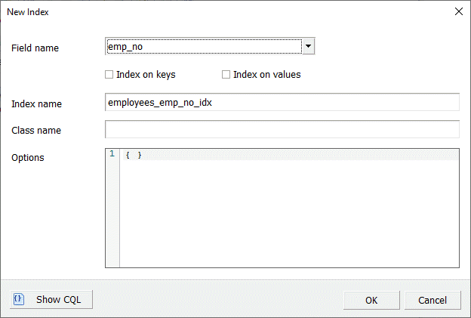Click the curly-braces icon beside Show CQL
The width and height of the screenshot is (471, 318).
tap(18, 300)
